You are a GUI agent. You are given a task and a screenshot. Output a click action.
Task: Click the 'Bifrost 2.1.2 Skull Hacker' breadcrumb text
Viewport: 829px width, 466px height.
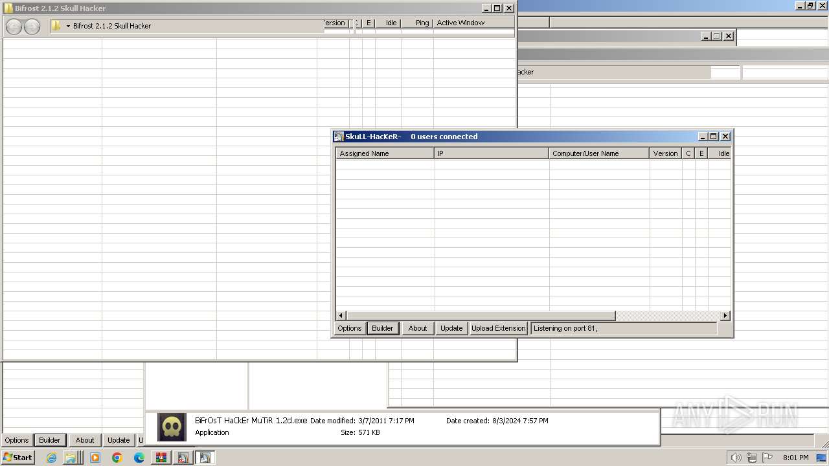(112, 26)
